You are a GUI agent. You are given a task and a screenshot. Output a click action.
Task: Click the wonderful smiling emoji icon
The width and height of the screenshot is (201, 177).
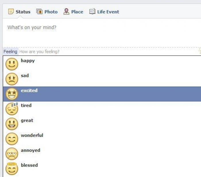pyautogui.click(x=12, y=139)
